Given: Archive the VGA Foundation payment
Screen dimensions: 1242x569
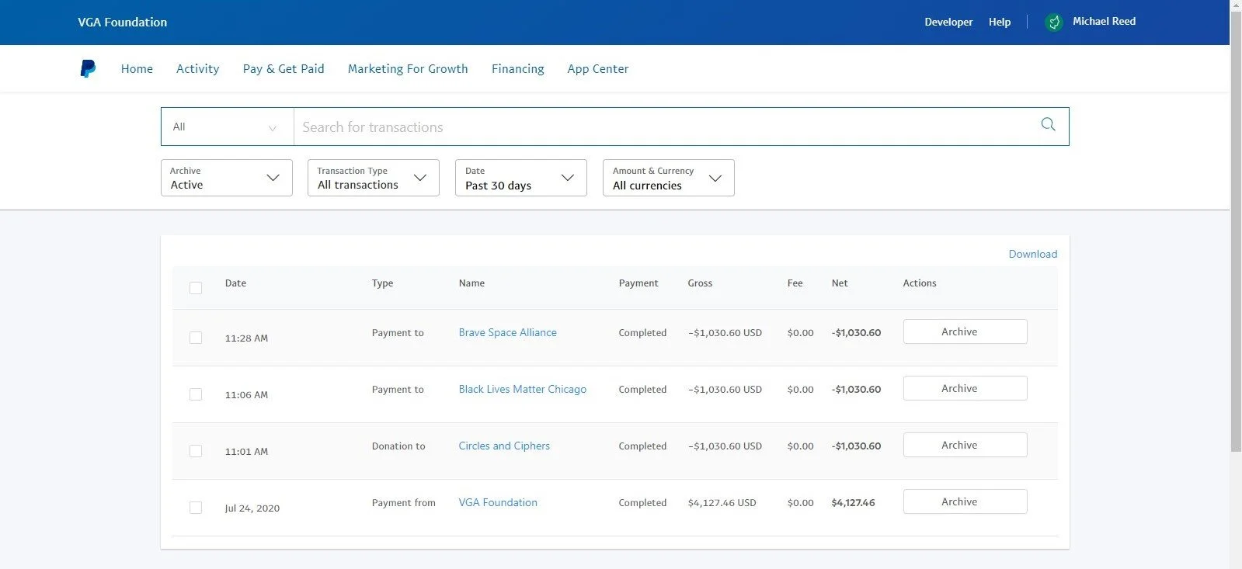Looking at the screenshot, I should (965, 501).
